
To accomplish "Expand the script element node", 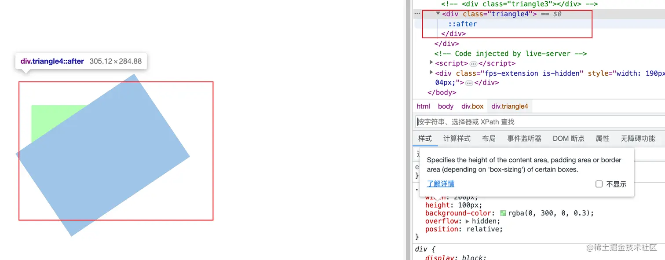I will pos(431,63).
